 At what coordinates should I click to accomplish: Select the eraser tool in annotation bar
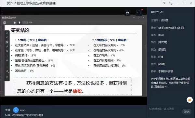point(7,71)
